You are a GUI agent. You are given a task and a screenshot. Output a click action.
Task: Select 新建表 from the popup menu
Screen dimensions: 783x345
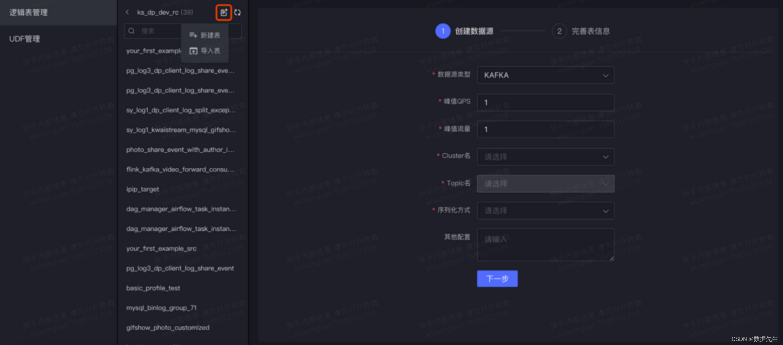[205, 35]
